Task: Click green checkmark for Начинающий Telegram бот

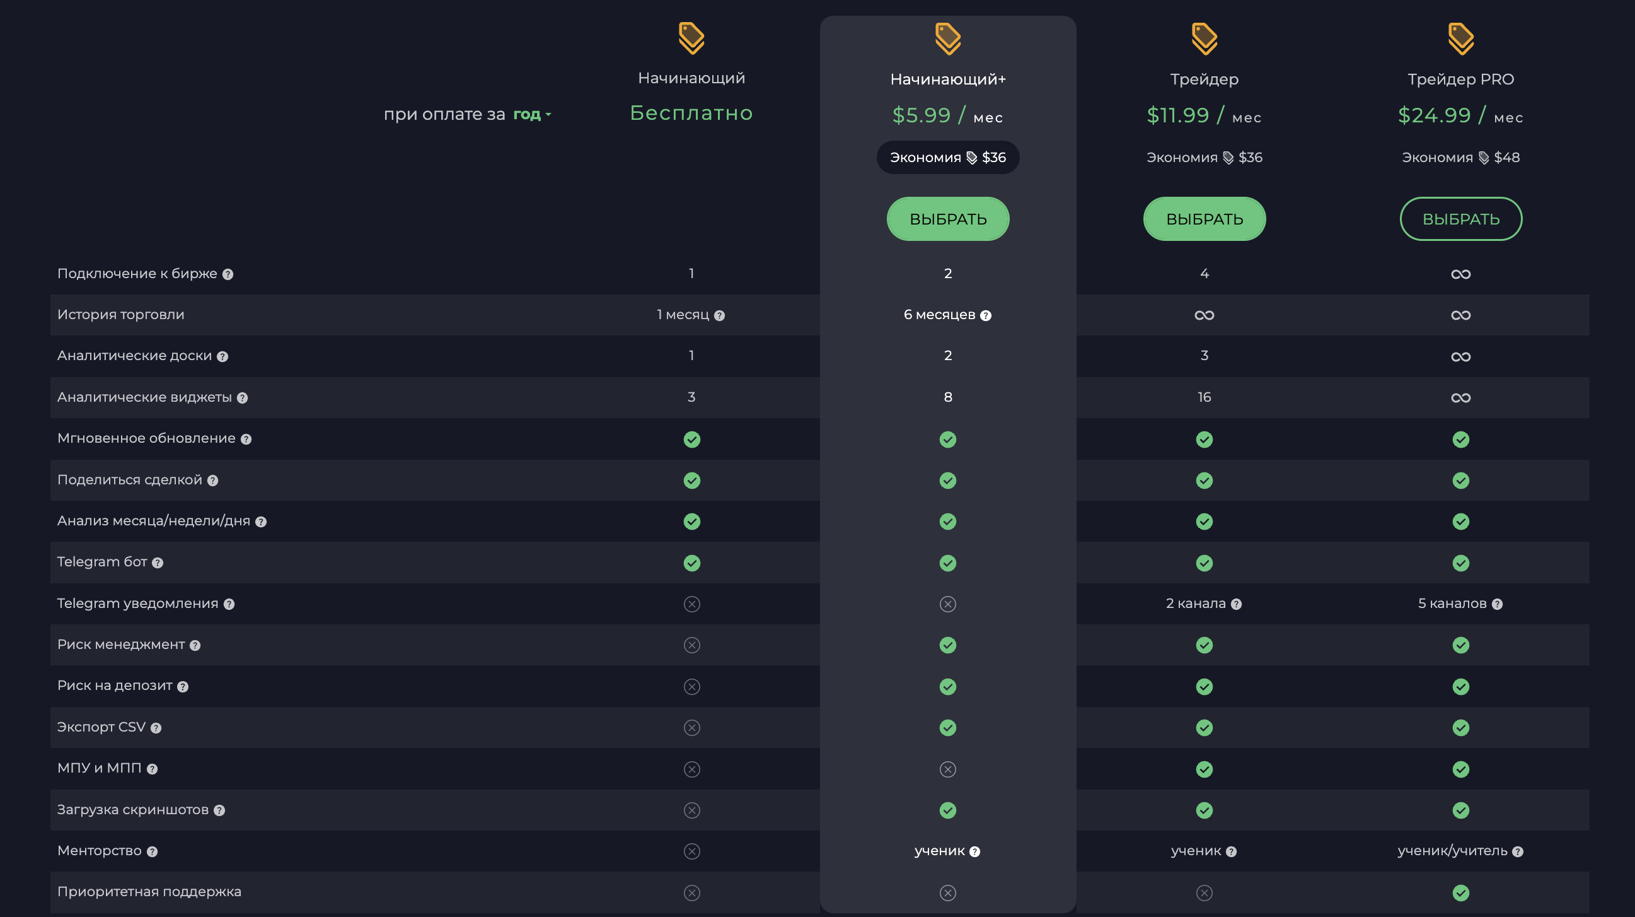Action: click(692, 563)
